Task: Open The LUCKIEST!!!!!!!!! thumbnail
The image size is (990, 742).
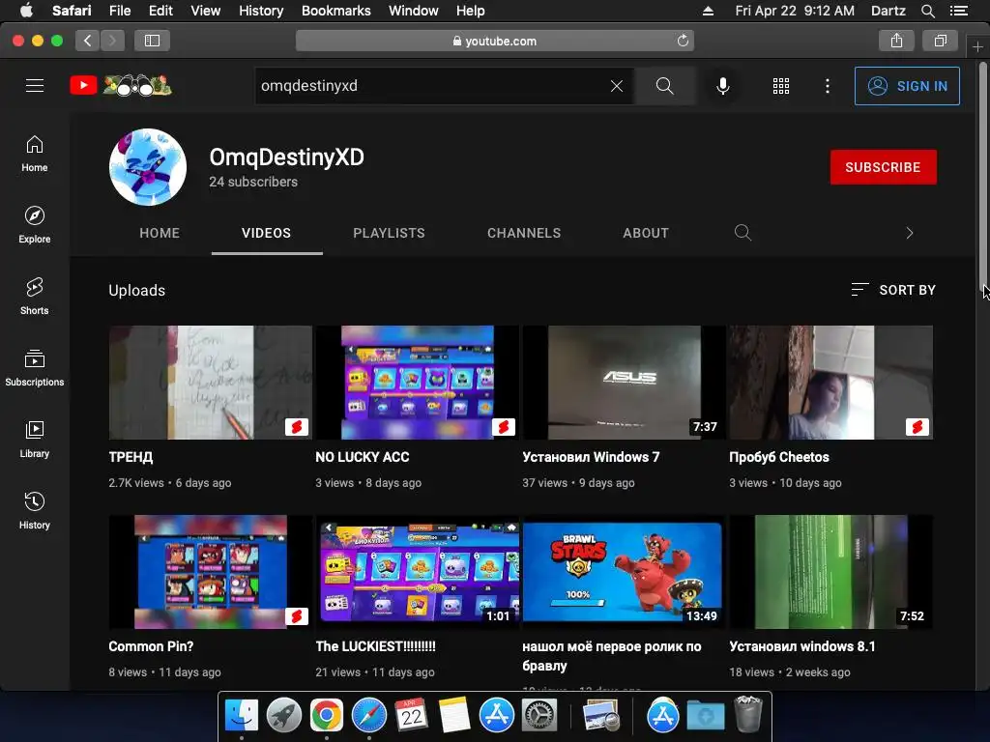Action: click(418, 572)
